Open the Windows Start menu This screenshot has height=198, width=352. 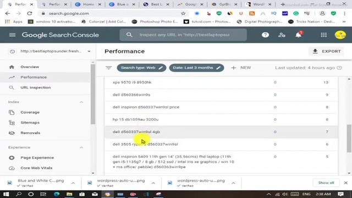click(6, 194)
